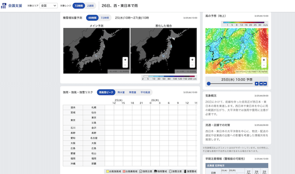Switch snow accumulation forecast to 72時間
This screenshot has width=295, height=174.
(105, 17)
